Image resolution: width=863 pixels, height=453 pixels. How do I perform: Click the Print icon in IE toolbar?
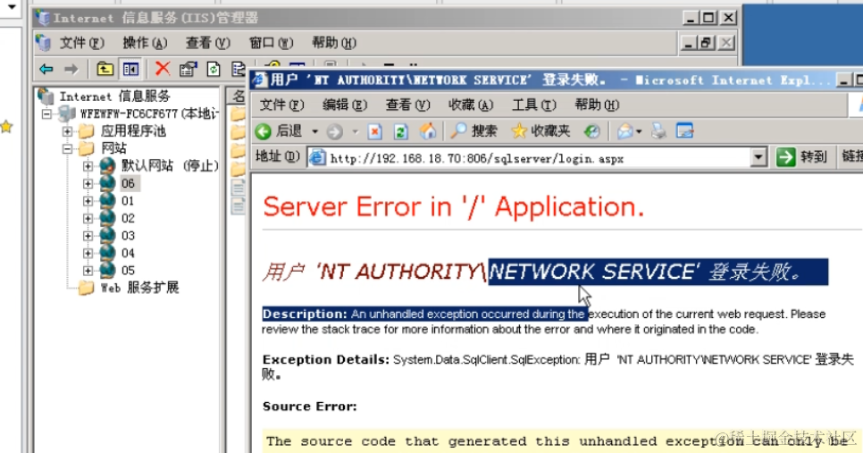click(x=658, y=131)
